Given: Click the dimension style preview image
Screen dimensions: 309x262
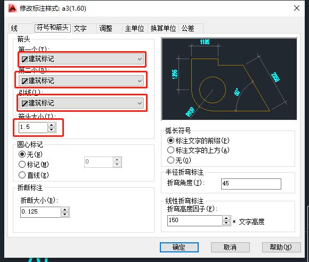Looking at the screenshot, I should point(229,79).
